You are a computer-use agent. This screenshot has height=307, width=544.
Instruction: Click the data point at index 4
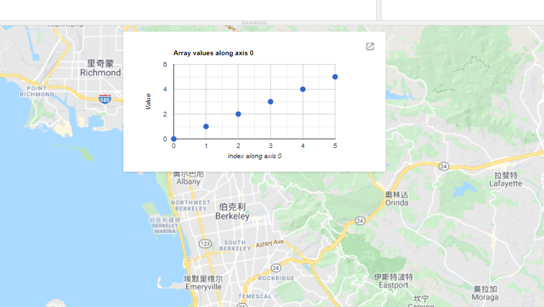point(303,89)
